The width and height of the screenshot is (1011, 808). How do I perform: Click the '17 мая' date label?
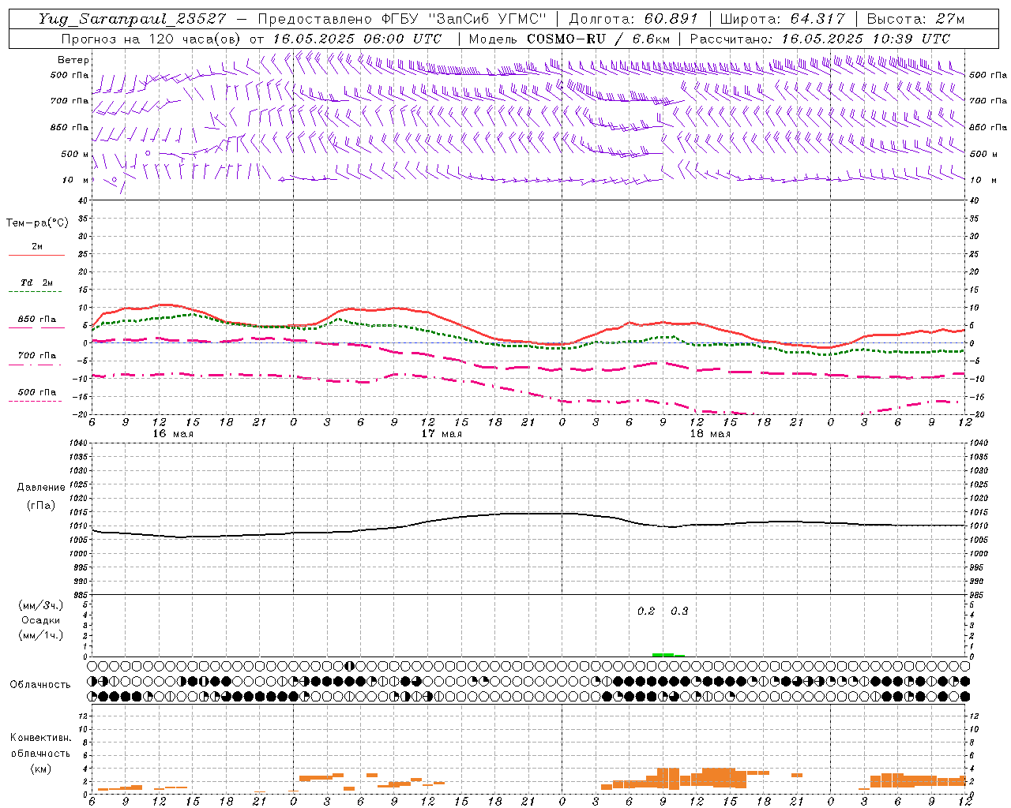(442, 434)
